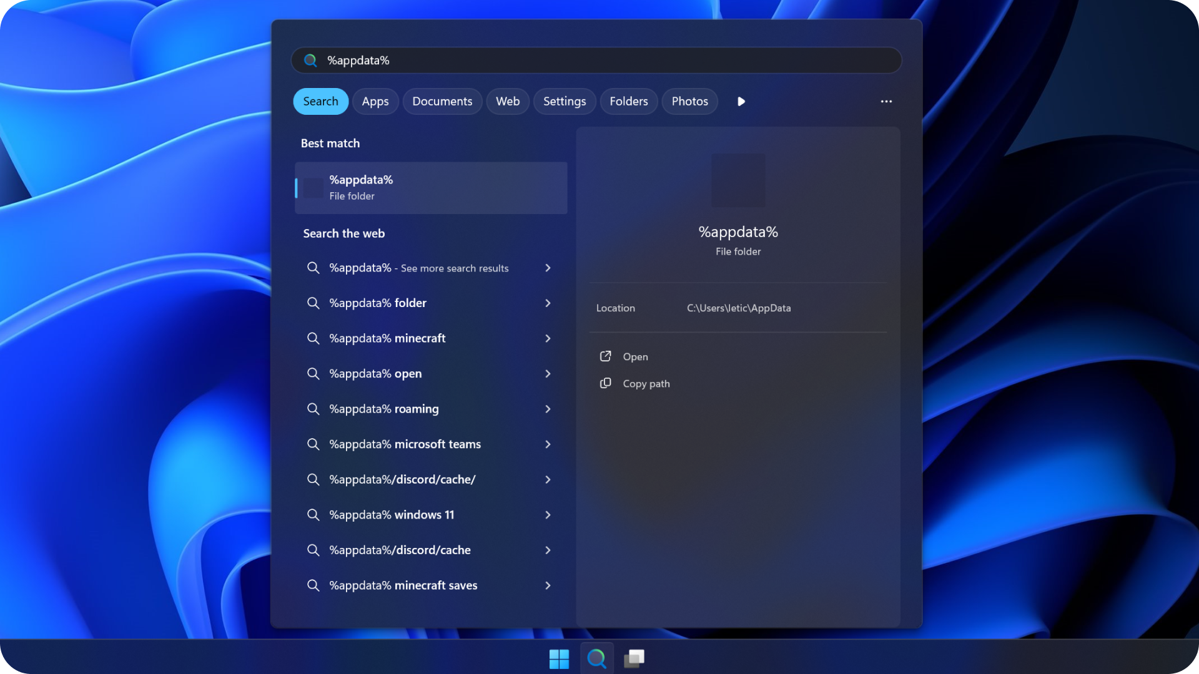Viewport: 1199px width, 674px height.
Task: Click the three-dots more options icon
Action: pos(886,101)
